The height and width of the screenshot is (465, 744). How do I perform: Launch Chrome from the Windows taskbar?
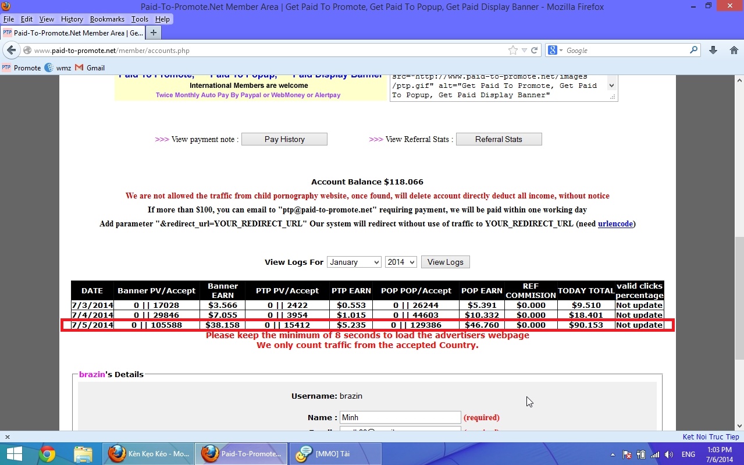47,453
